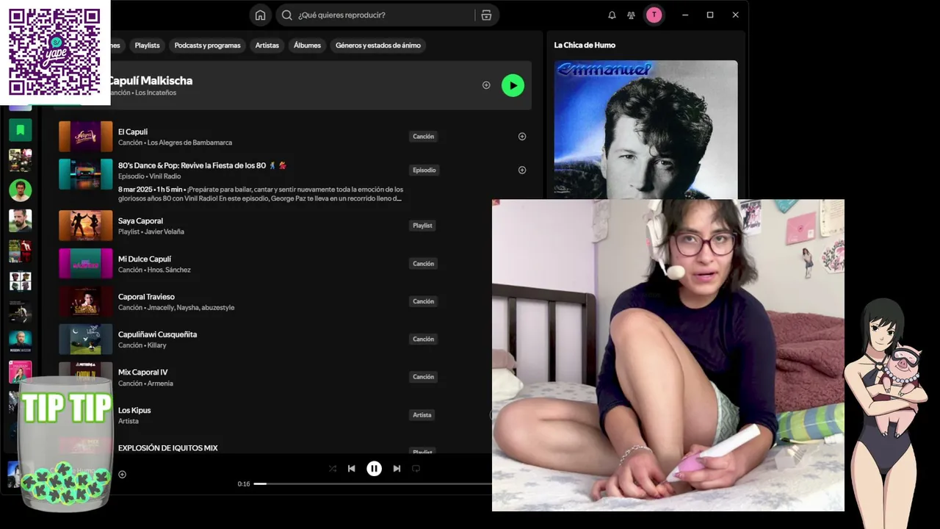The width and height of the screenshot is (940, 529).
Task: Click the Playlist tag on Saya Caporal row
Action: [422, 226]
